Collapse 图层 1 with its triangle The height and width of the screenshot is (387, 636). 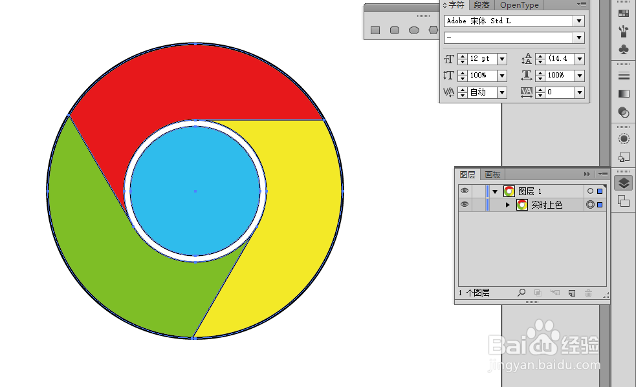click(x=495, y=191)
